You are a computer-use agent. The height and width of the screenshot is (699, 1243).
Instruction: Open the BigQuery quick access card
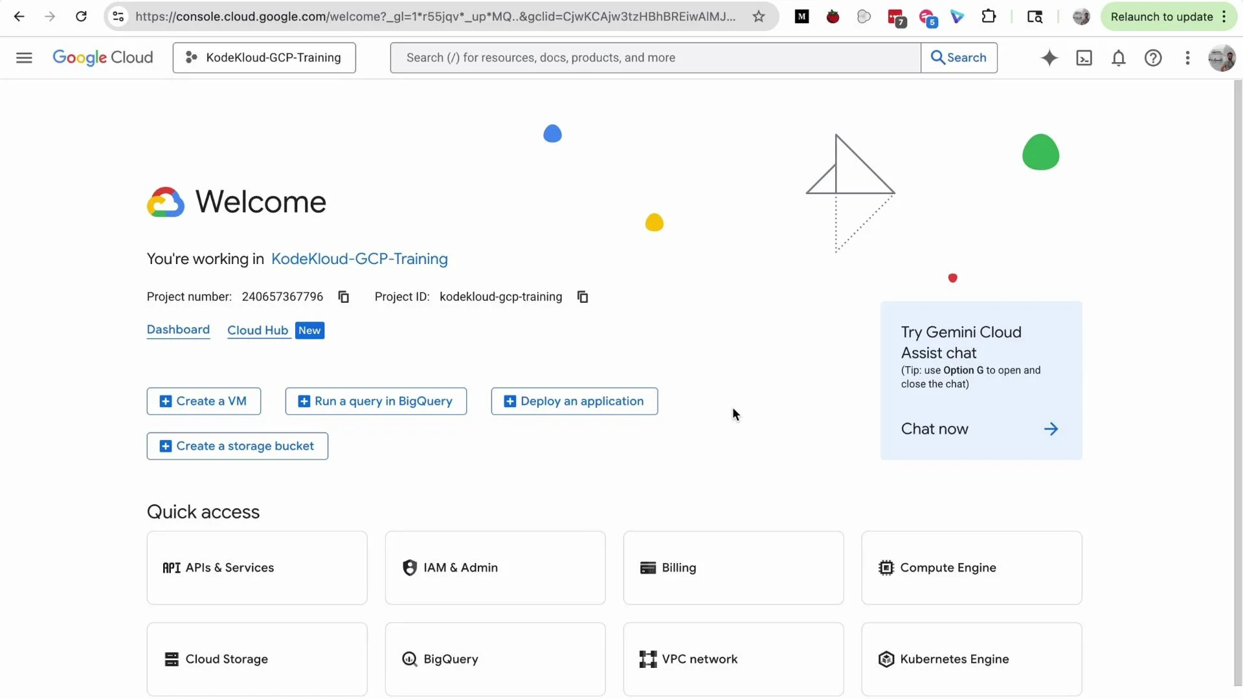coord(495,659)
